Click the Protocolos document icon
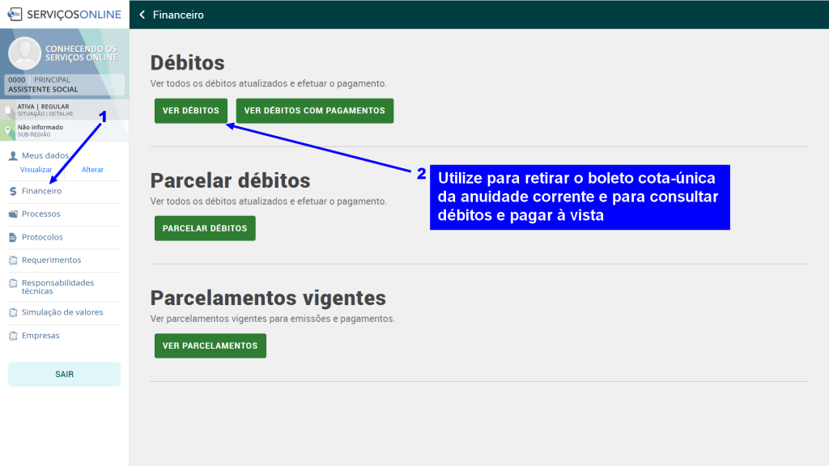 [x=13, y=238]
